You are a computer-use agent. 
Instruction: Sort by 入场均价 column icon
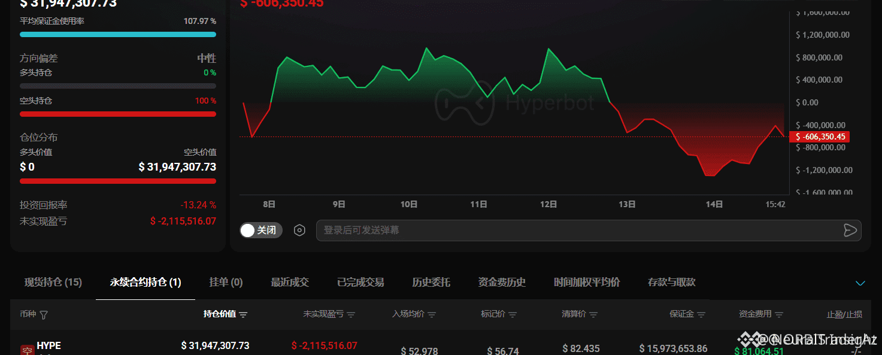(x=432, y=315)
